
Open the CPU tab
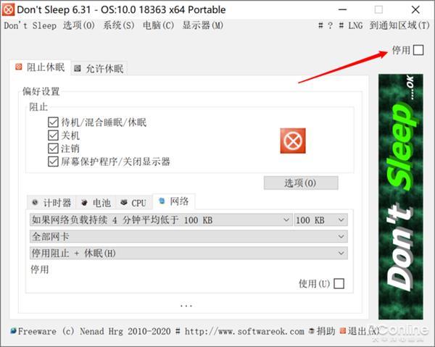pyautogui.click(x=133, y=203)
